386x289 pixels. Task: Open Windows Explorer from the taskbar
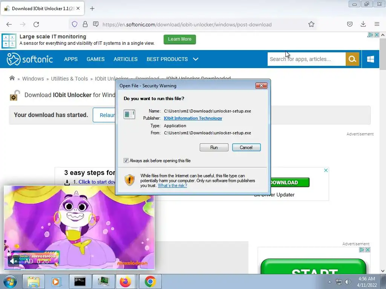33,281
